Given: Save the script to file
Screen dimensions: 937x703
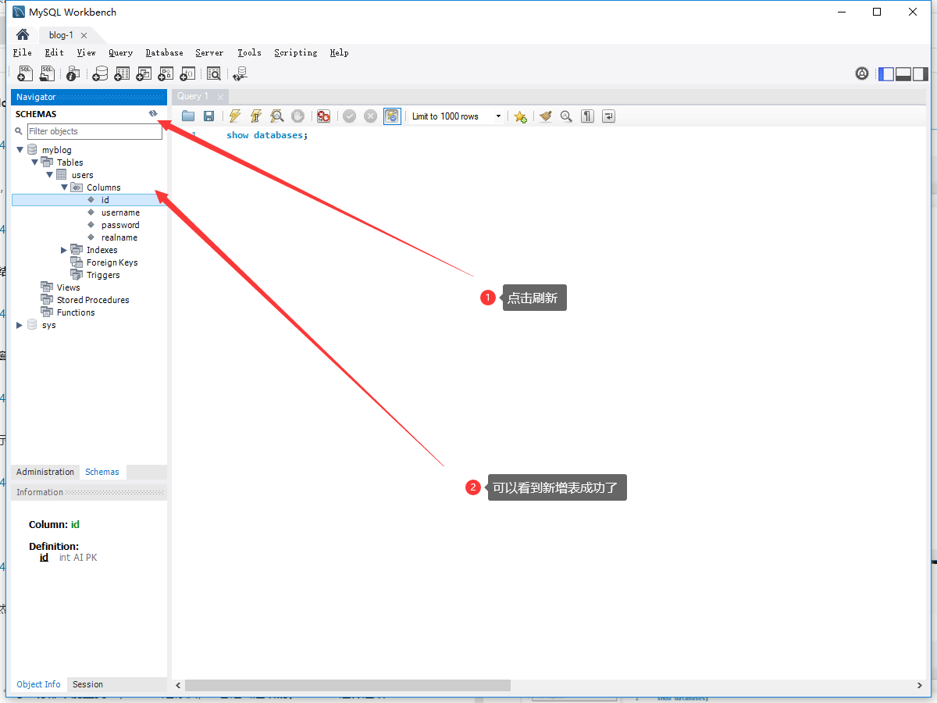Looking at the screenshot, I should coord(208,116).
